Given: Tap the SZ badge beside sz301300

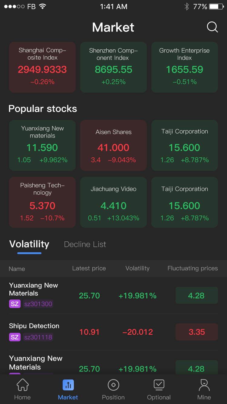Looking at the screenshot, I should tap(15, 304).
